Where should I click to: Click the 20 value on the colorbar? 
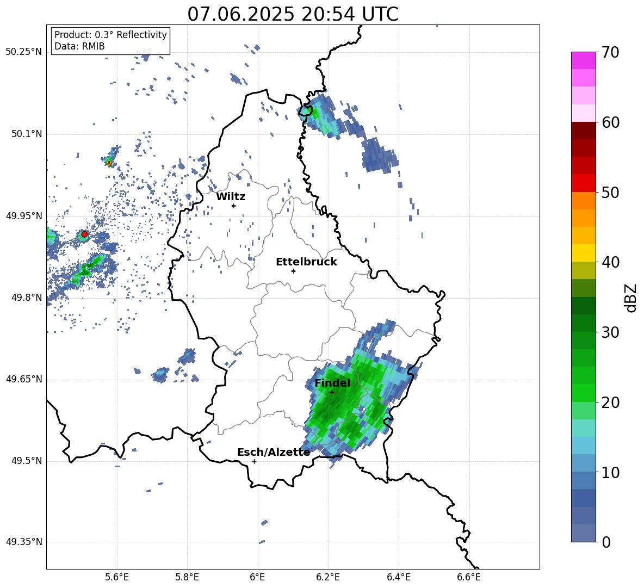[611, 403]
